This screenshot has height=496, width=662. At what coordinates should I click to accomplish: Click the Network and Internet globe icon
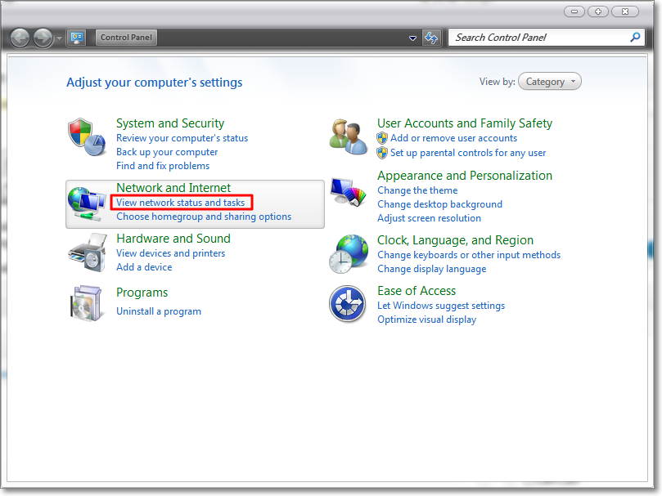click(x=87, y=203)
